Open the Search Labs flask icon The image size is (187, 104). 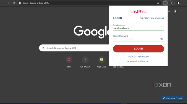(175, 11)
